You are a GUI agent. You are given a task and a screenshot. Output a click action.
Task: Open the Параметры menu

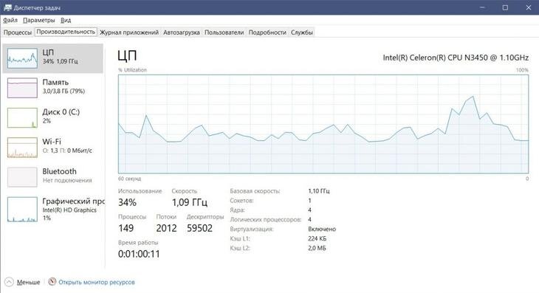tap(39, 20)
